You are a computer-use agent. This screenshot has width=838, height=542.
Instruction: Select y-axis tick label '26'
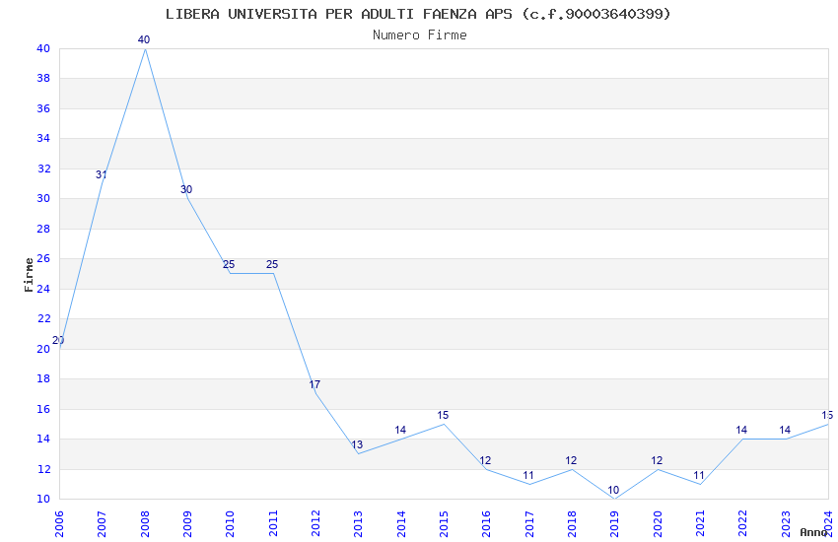(x=43, y=258)
